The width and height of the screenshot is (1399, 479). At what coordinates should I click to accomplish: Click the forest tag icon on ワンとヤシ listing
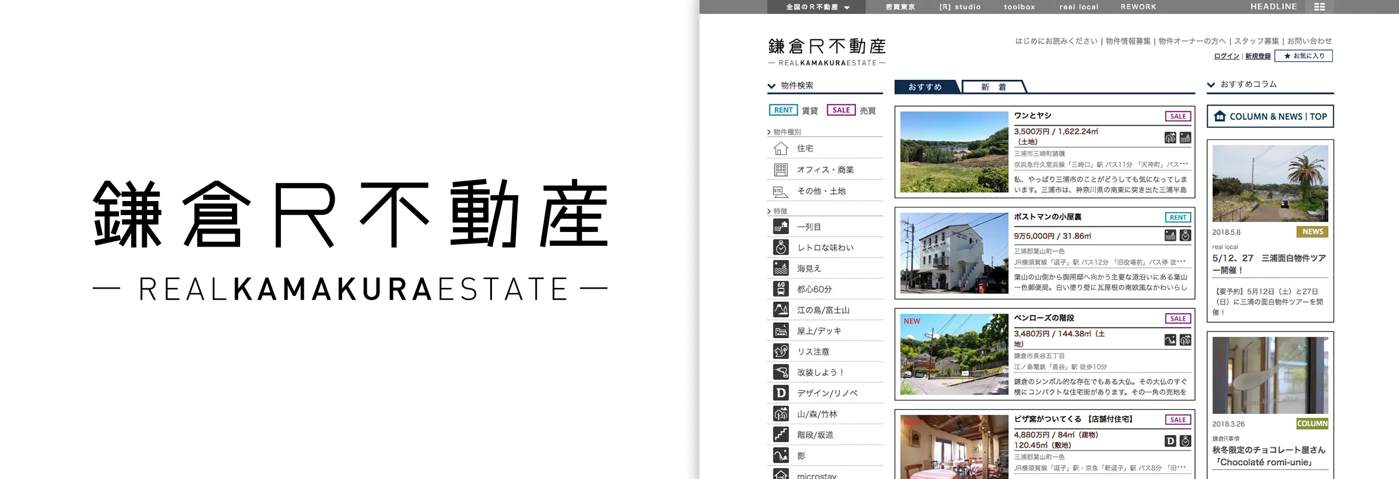[1170, 138]
